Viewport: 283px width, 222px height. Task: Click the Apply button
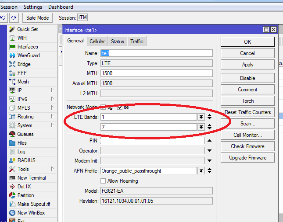click(x=247, y=65)
